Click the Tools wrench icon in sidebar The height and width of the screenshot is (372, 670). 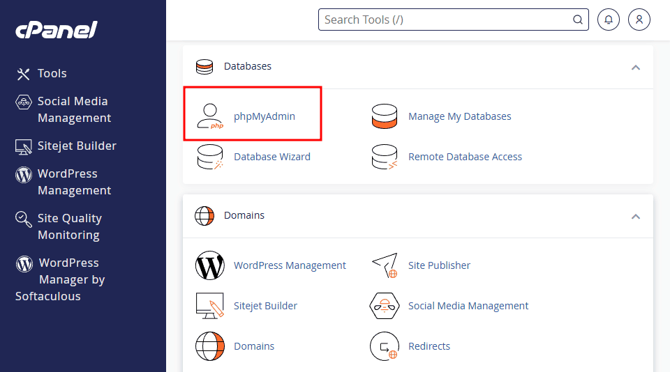click(x=23, y=74)
